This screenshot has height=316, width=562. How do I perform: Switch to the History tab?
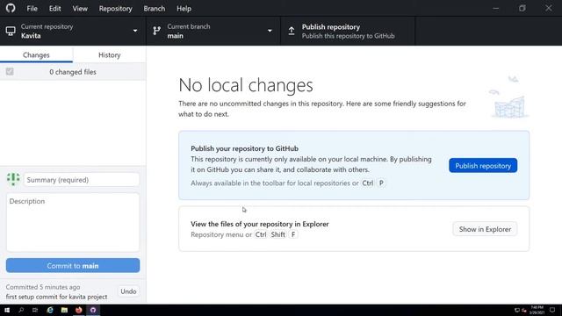[x=109, y=54]
